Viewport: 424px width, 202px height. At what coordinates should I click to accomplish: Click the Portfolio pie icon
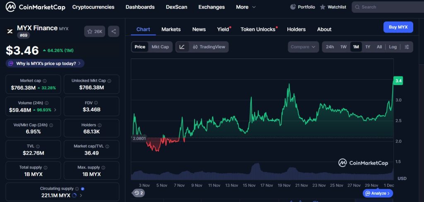(x=293, y=7)
